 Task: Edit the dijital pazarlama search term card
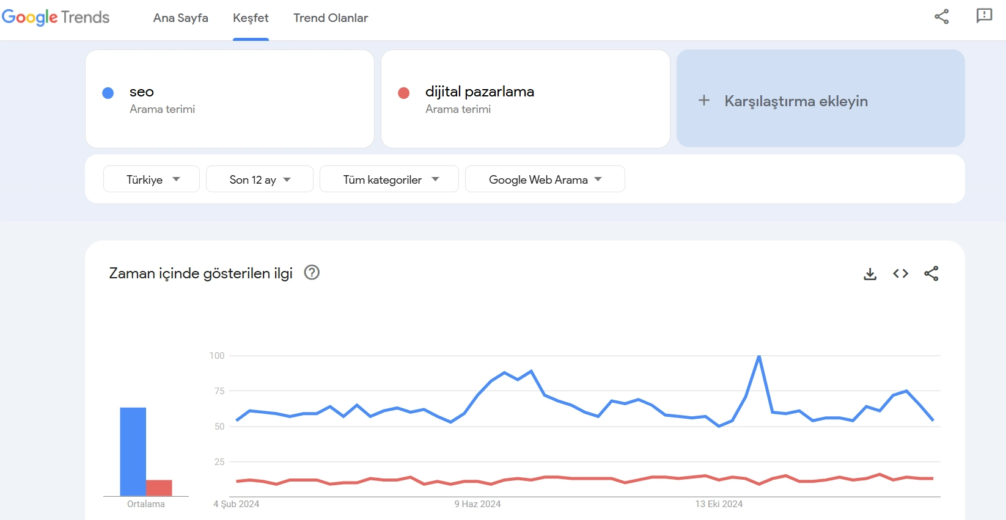point(526,99)
